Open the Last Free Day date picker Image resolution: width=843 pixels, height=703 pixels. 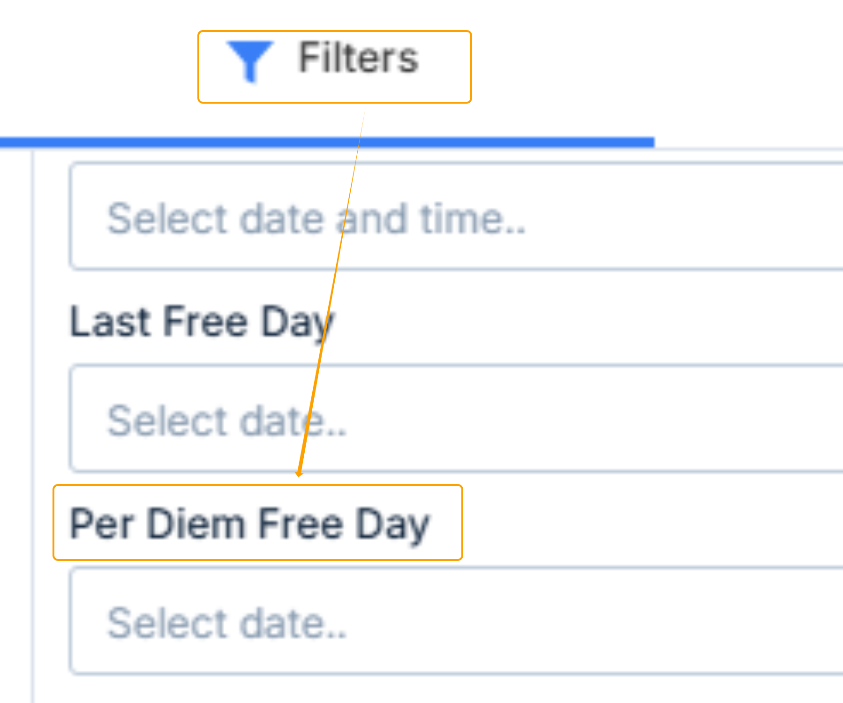[x=456, y=418]
